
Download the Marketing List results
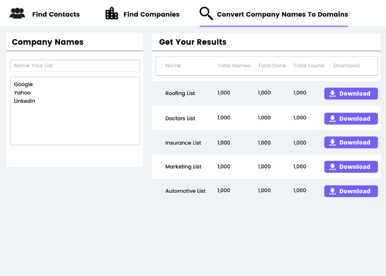pos(351,167)
